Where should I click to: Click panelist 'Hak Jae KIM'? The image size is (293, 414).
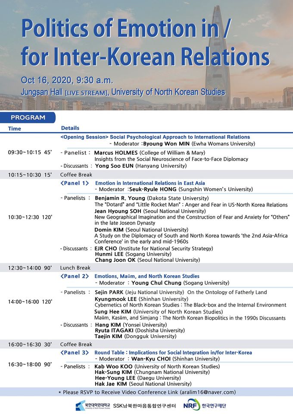pos(111,384)
